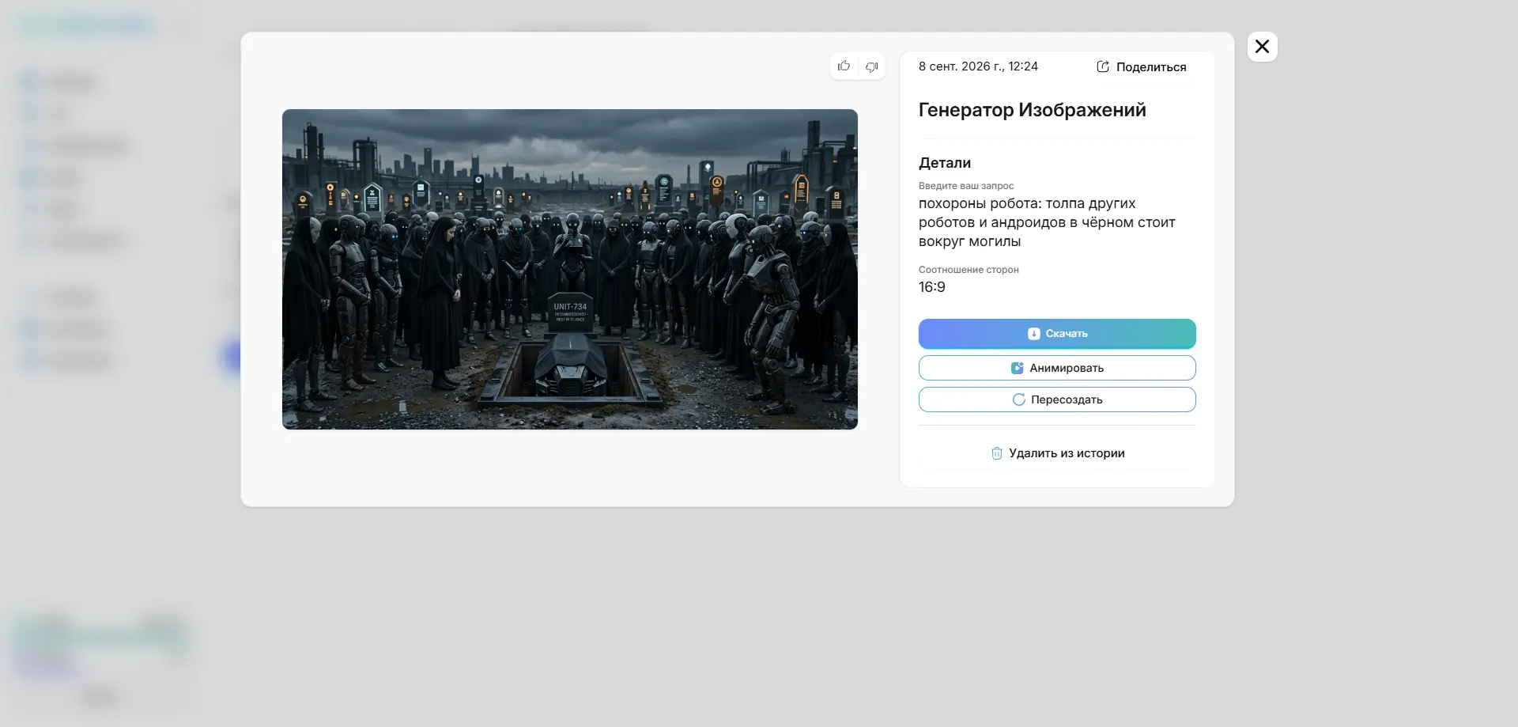
Task: Download the image with Скачать button
Action: point(1057,334)
